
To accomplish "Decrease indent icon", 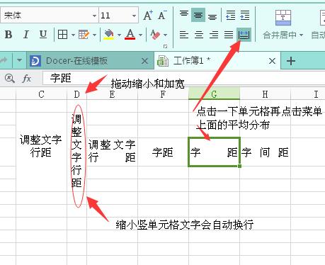I will pyautogui.click(x=230, y=15).
